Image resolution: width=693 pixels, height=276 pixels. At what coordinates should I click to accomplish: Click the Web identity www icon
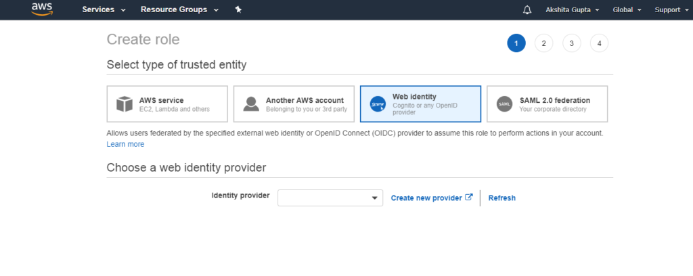pos(378,104)
